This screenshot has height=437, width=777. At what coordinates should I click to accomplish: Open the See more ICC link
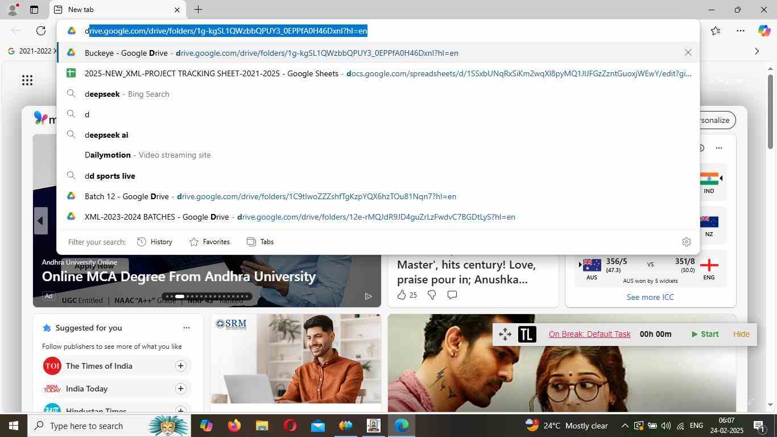[650, 297]
